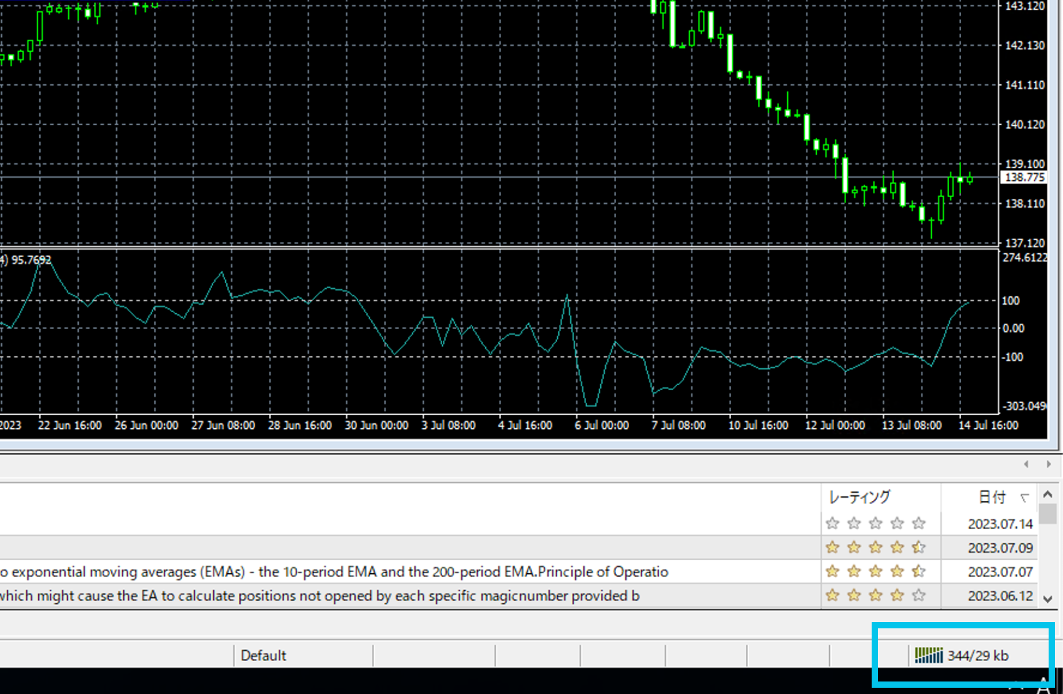Click the empty fifth star in 2023.06.12 row
Screen dimensions: 1063x694
pos(919,596)
